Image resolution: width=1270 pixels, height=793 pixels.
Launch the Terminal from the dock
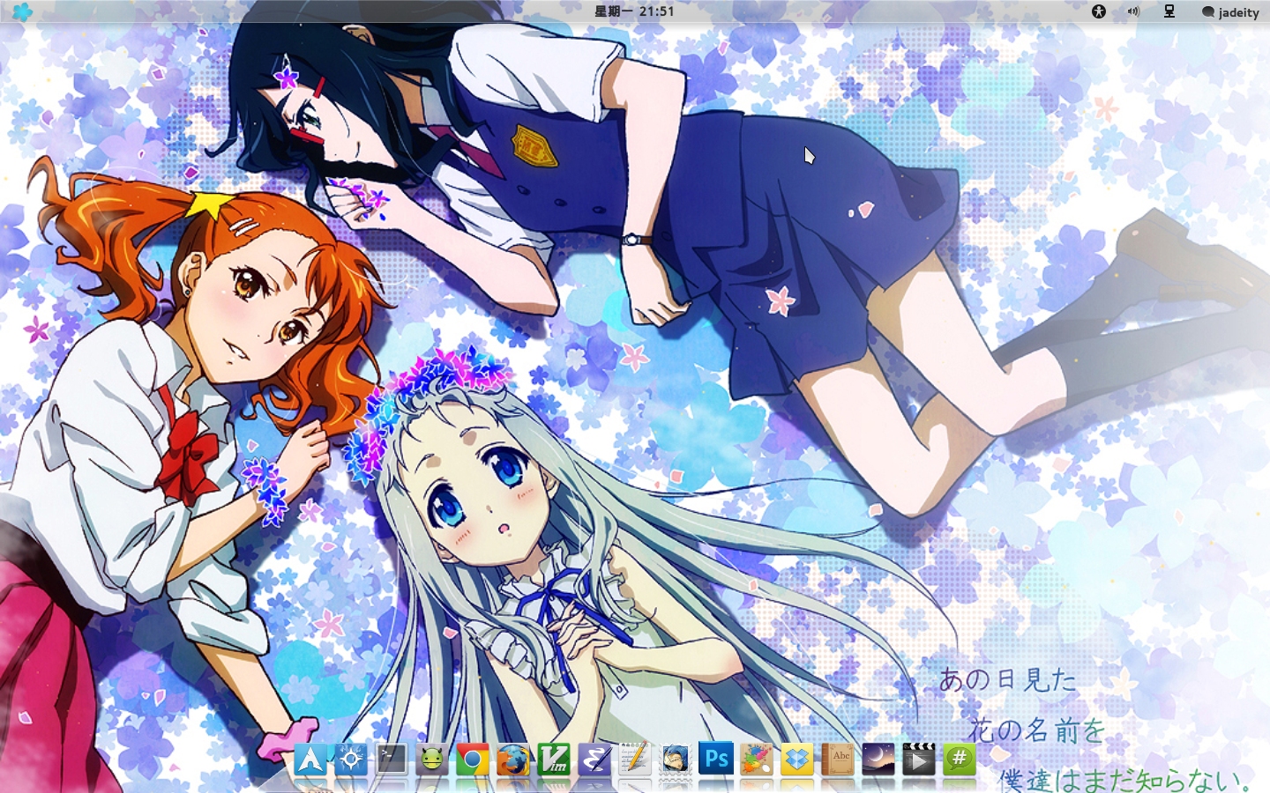pyautogui.click(x=391, y=760)
